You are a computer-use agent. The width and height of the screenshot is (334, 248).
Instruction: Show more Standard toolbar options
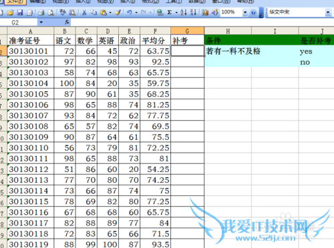(261, 13)
